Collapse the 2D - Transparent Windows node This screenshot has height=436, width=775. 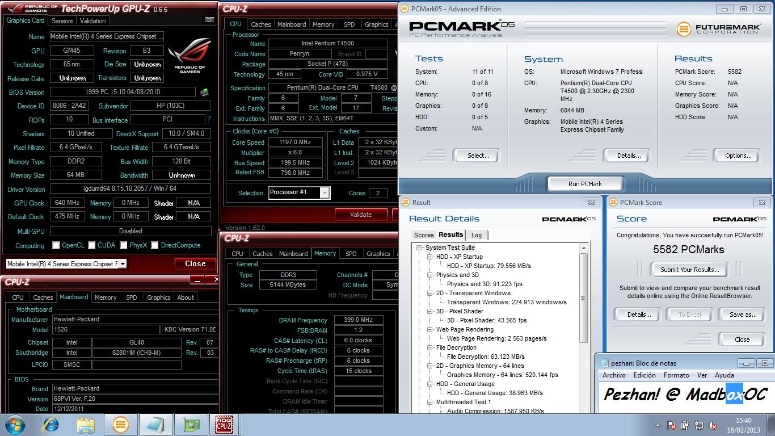[x=431, y=293]
